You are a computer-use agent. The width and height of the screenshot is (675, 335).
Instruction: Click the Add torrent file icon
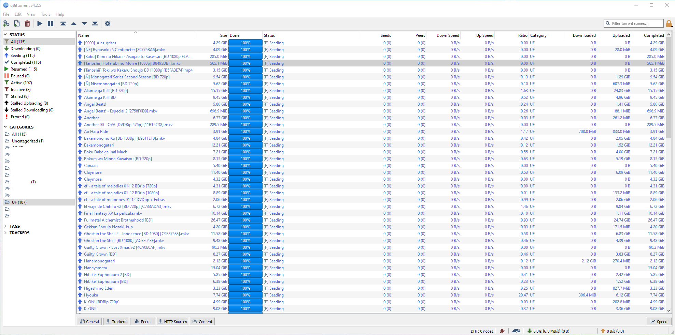17,24
